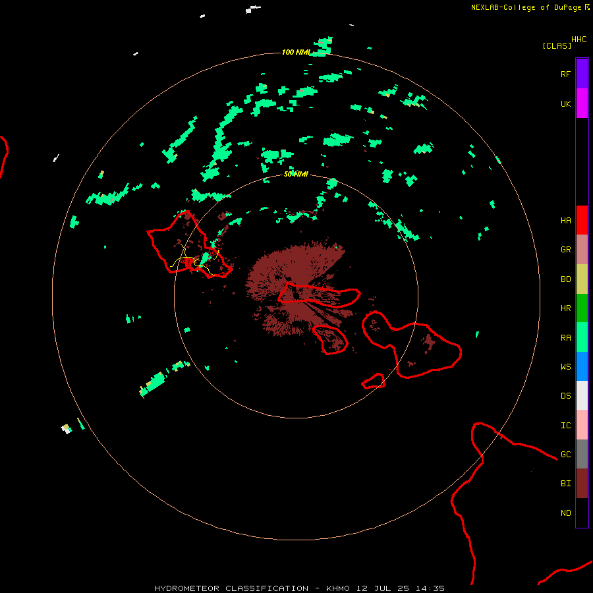The image size is (593, 593).
Task: Click the UK legend label
Action: (566, 103)
